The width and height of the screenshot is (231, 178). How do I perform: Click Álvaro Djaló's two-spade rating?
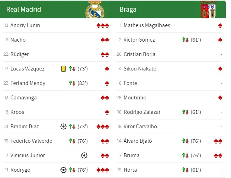(x=218, y=141)
